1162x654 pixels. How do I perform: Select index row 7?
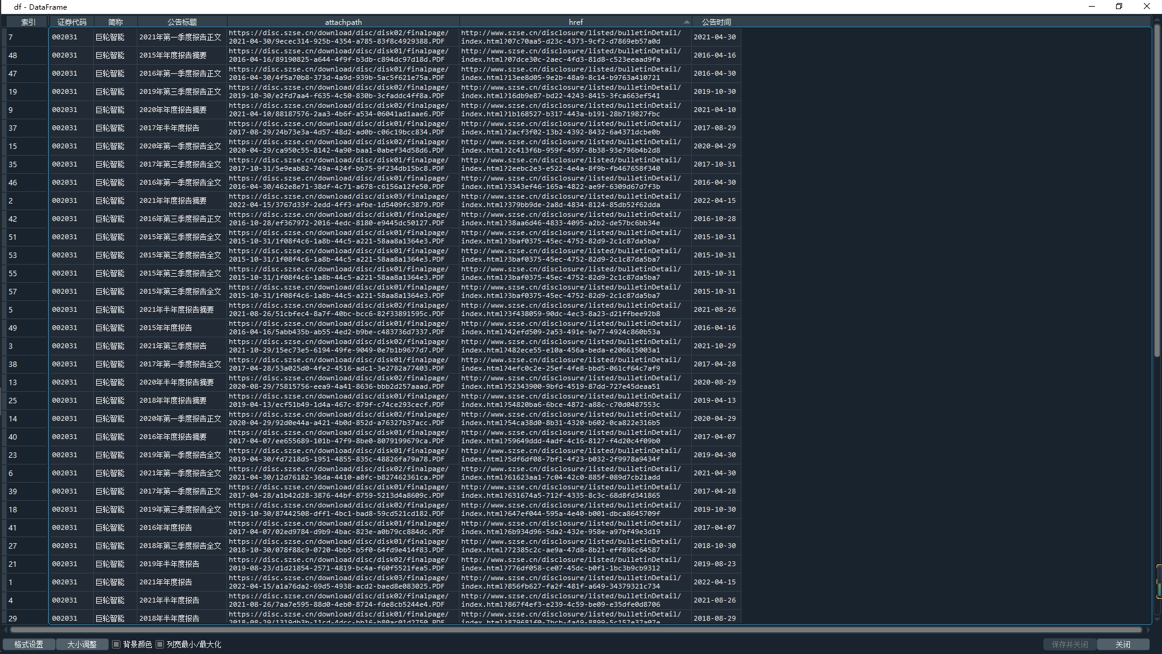pyautogui.click(x=27, y=37)
